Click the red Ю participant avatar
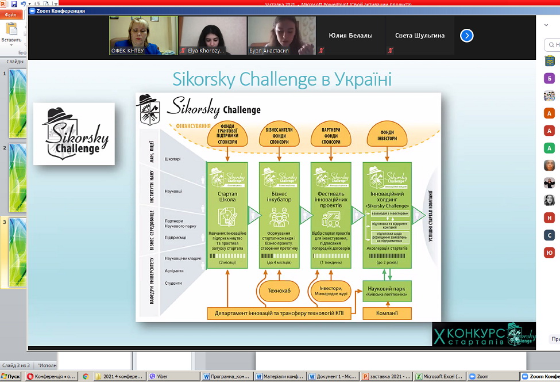This screenshot has width=560, height=382. coord(549,253)
